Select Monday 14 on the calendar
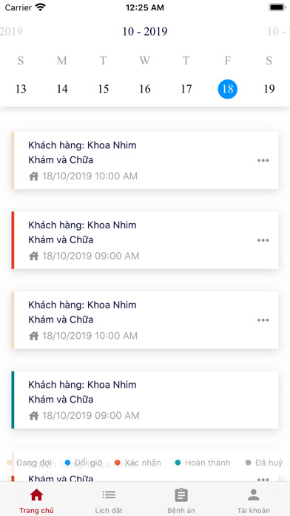The width and height of the screenshot is (290, 516). pyautogui.click(x=62, y=89)
